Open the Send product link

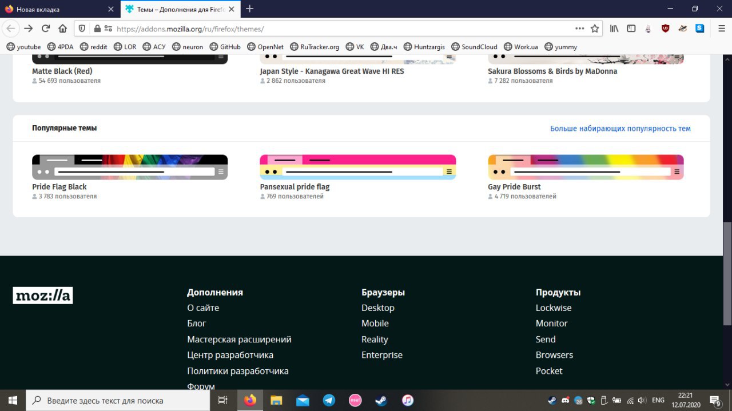[546, 340]
